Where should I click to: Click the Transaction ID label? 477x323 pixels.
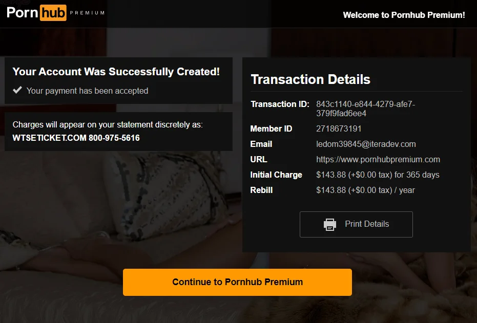[280, 104]
